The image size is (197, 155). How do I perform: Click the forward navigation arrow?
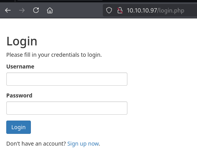(22, 10)
